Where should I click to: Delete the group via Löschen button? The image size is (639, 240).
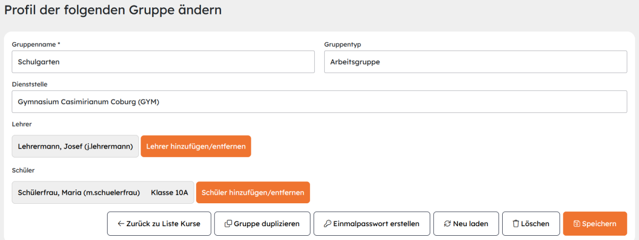point(530,224)
